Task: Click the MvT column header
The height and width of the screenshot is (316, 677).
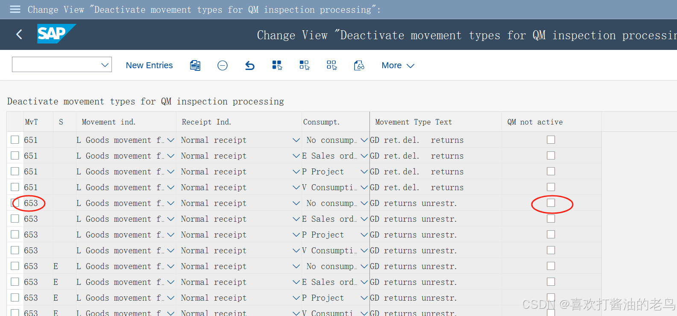Action: coord(38,122)
